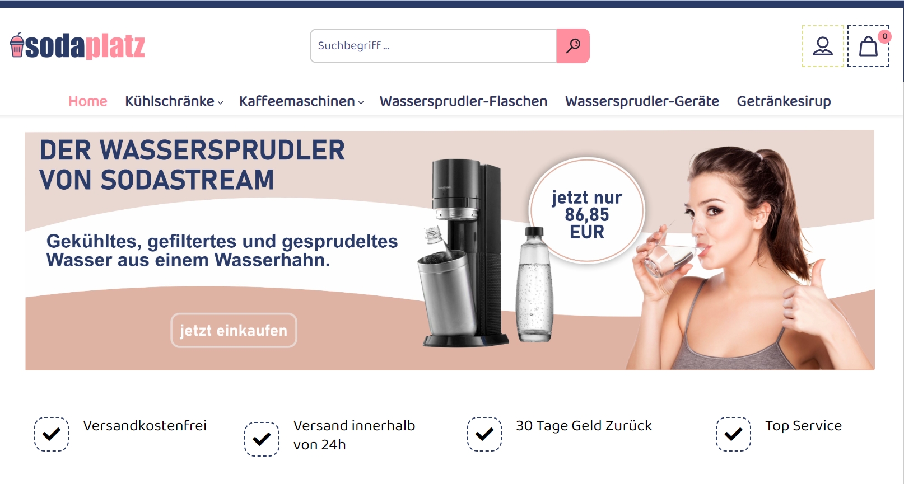This screenshot has height=484, width=904.
Task: Click the jetzt nur 86,85 EUR price badge
Action: [x=586, y=210]
